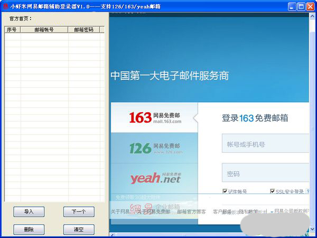Click the 导入 import button
This screenshot has height=238, width=317.
point(29,212)
